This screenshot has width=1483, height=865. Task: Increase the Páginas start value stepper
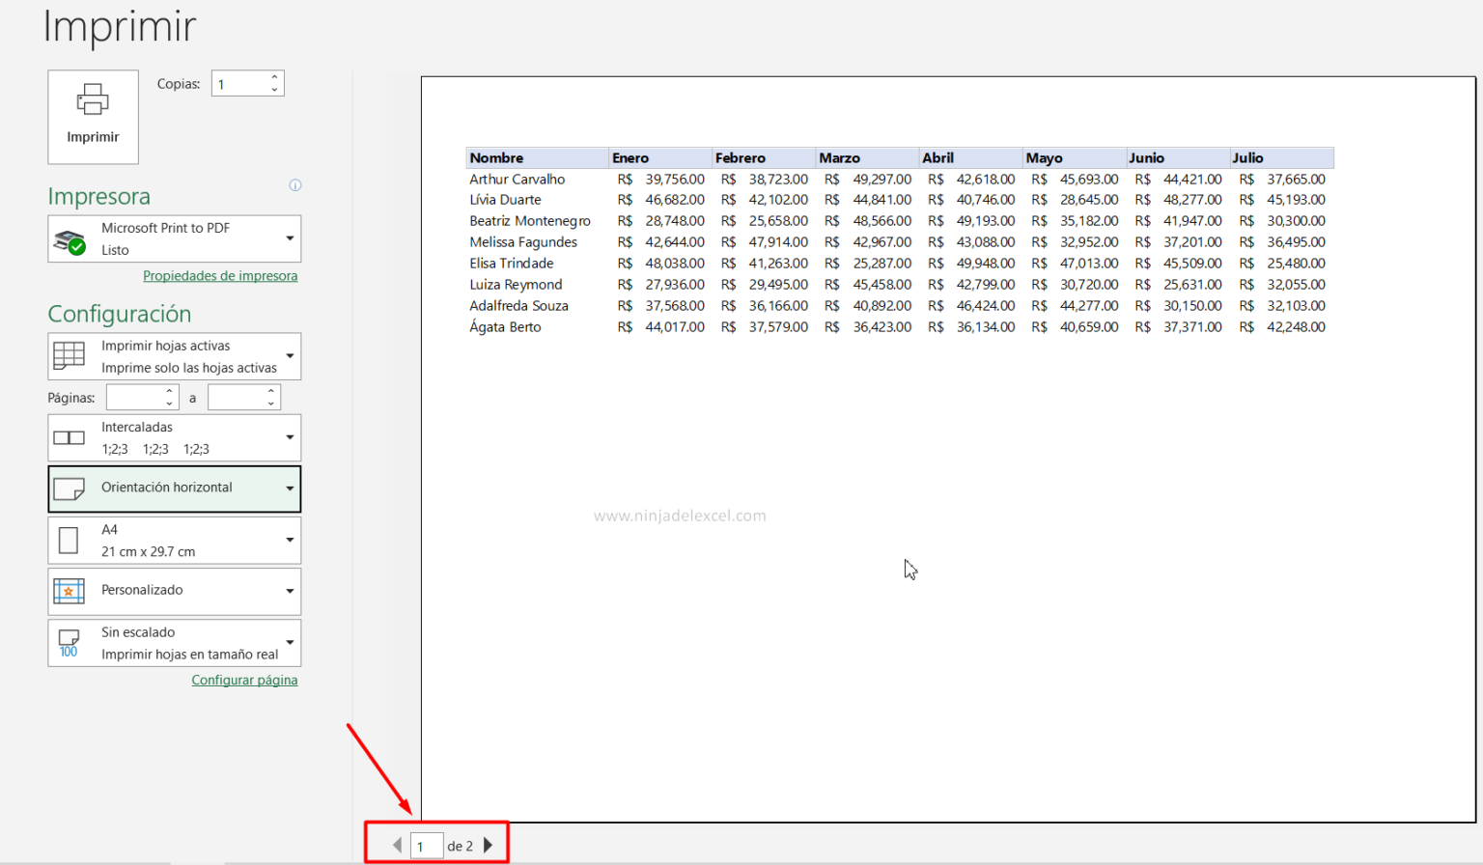pos(170,392)
